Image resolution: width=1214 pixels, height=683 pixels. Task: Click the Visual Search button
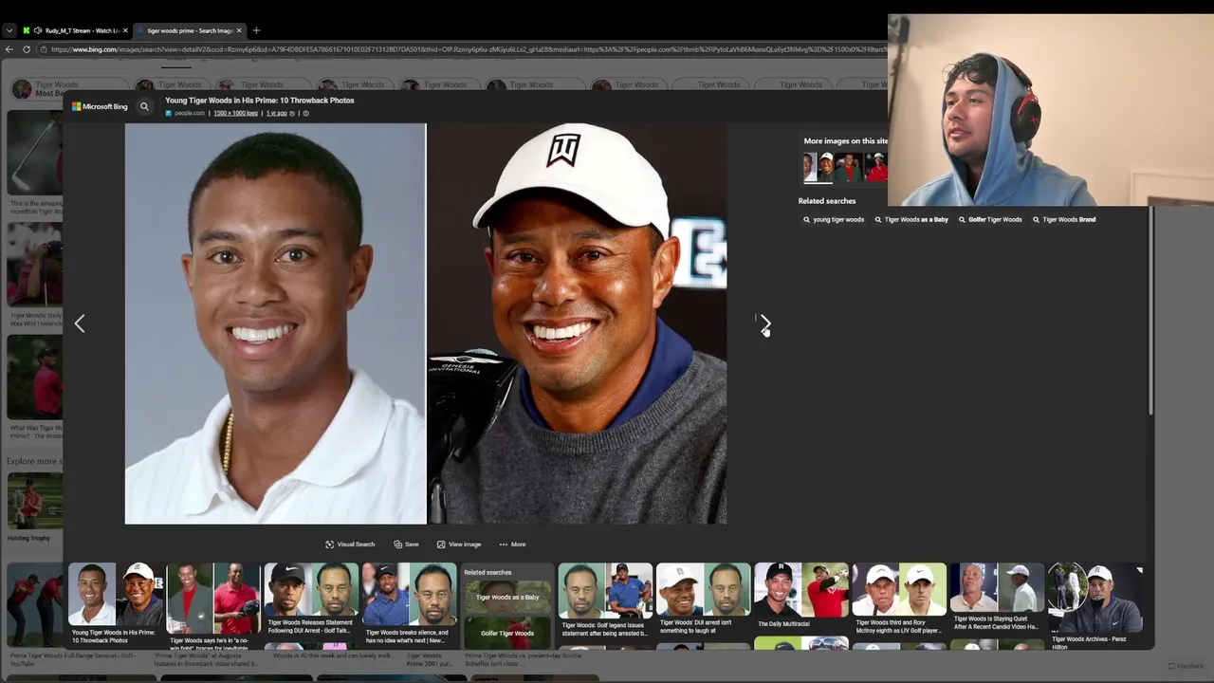(350, 545)
